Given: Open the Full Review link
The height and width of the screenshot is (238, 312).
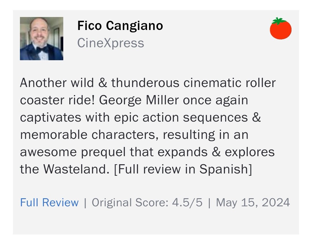Looking at the screenshot, I should tap(49, 203).
